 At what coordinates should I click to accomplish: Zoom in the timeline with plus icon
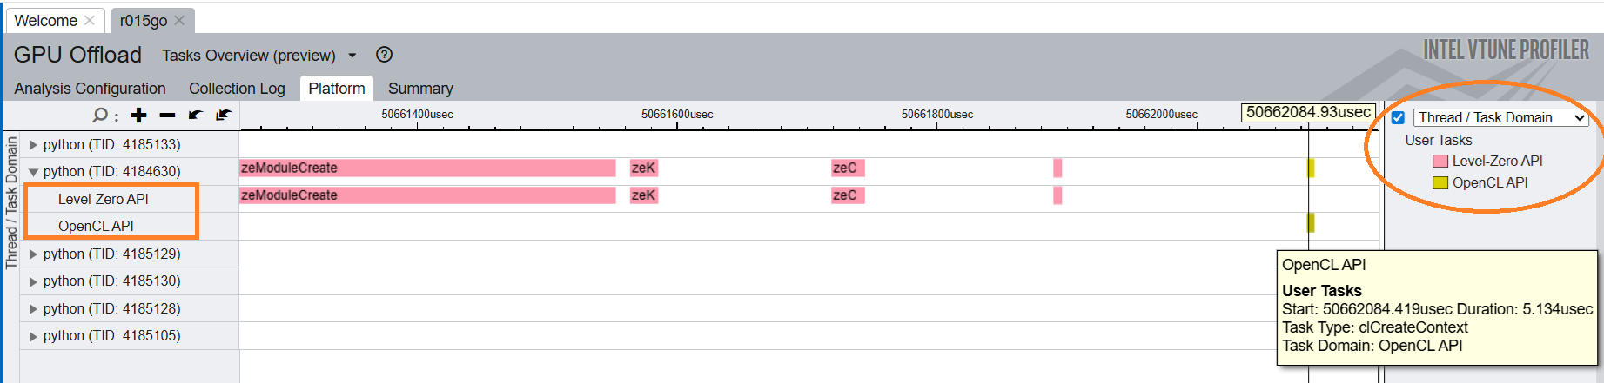[x=139, y=116]
